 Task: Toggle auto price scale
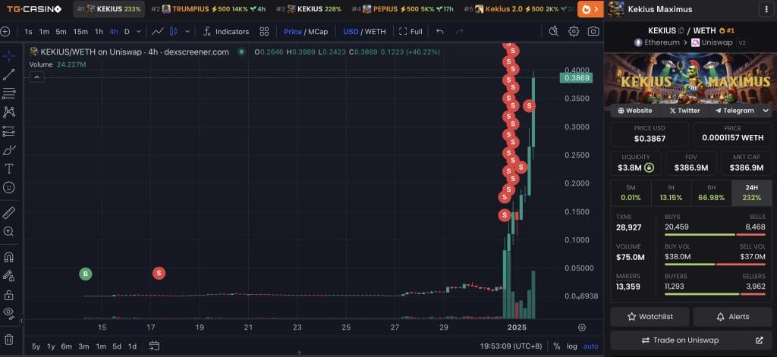click(590, 346)
